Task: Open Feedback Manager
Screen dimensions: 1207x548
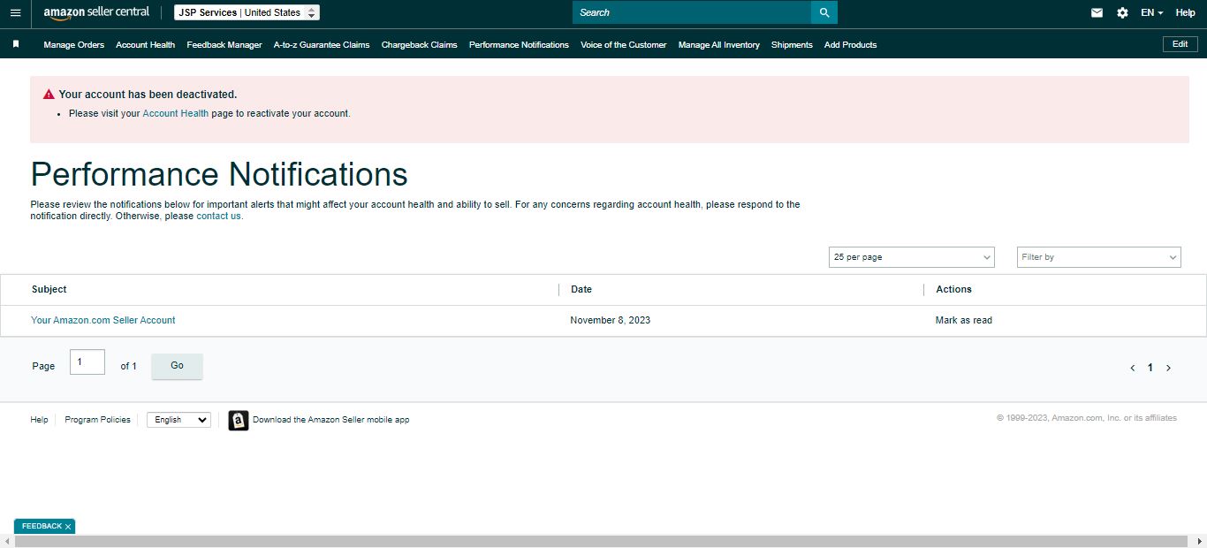Action: pyautogui.click(x=224, y=44)
